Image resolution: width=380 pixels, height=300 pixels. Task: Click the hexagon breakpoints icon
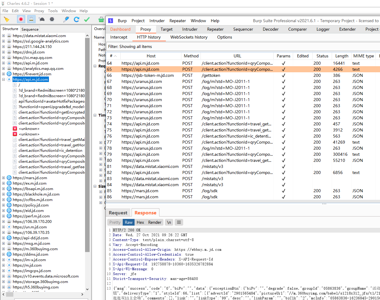52,19
